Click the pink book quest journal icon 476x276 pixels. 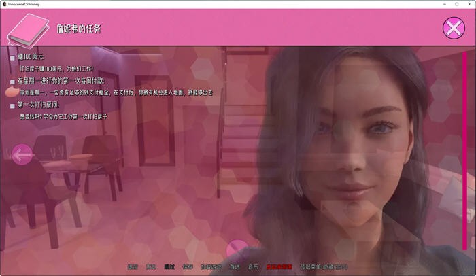click(25, 27)
